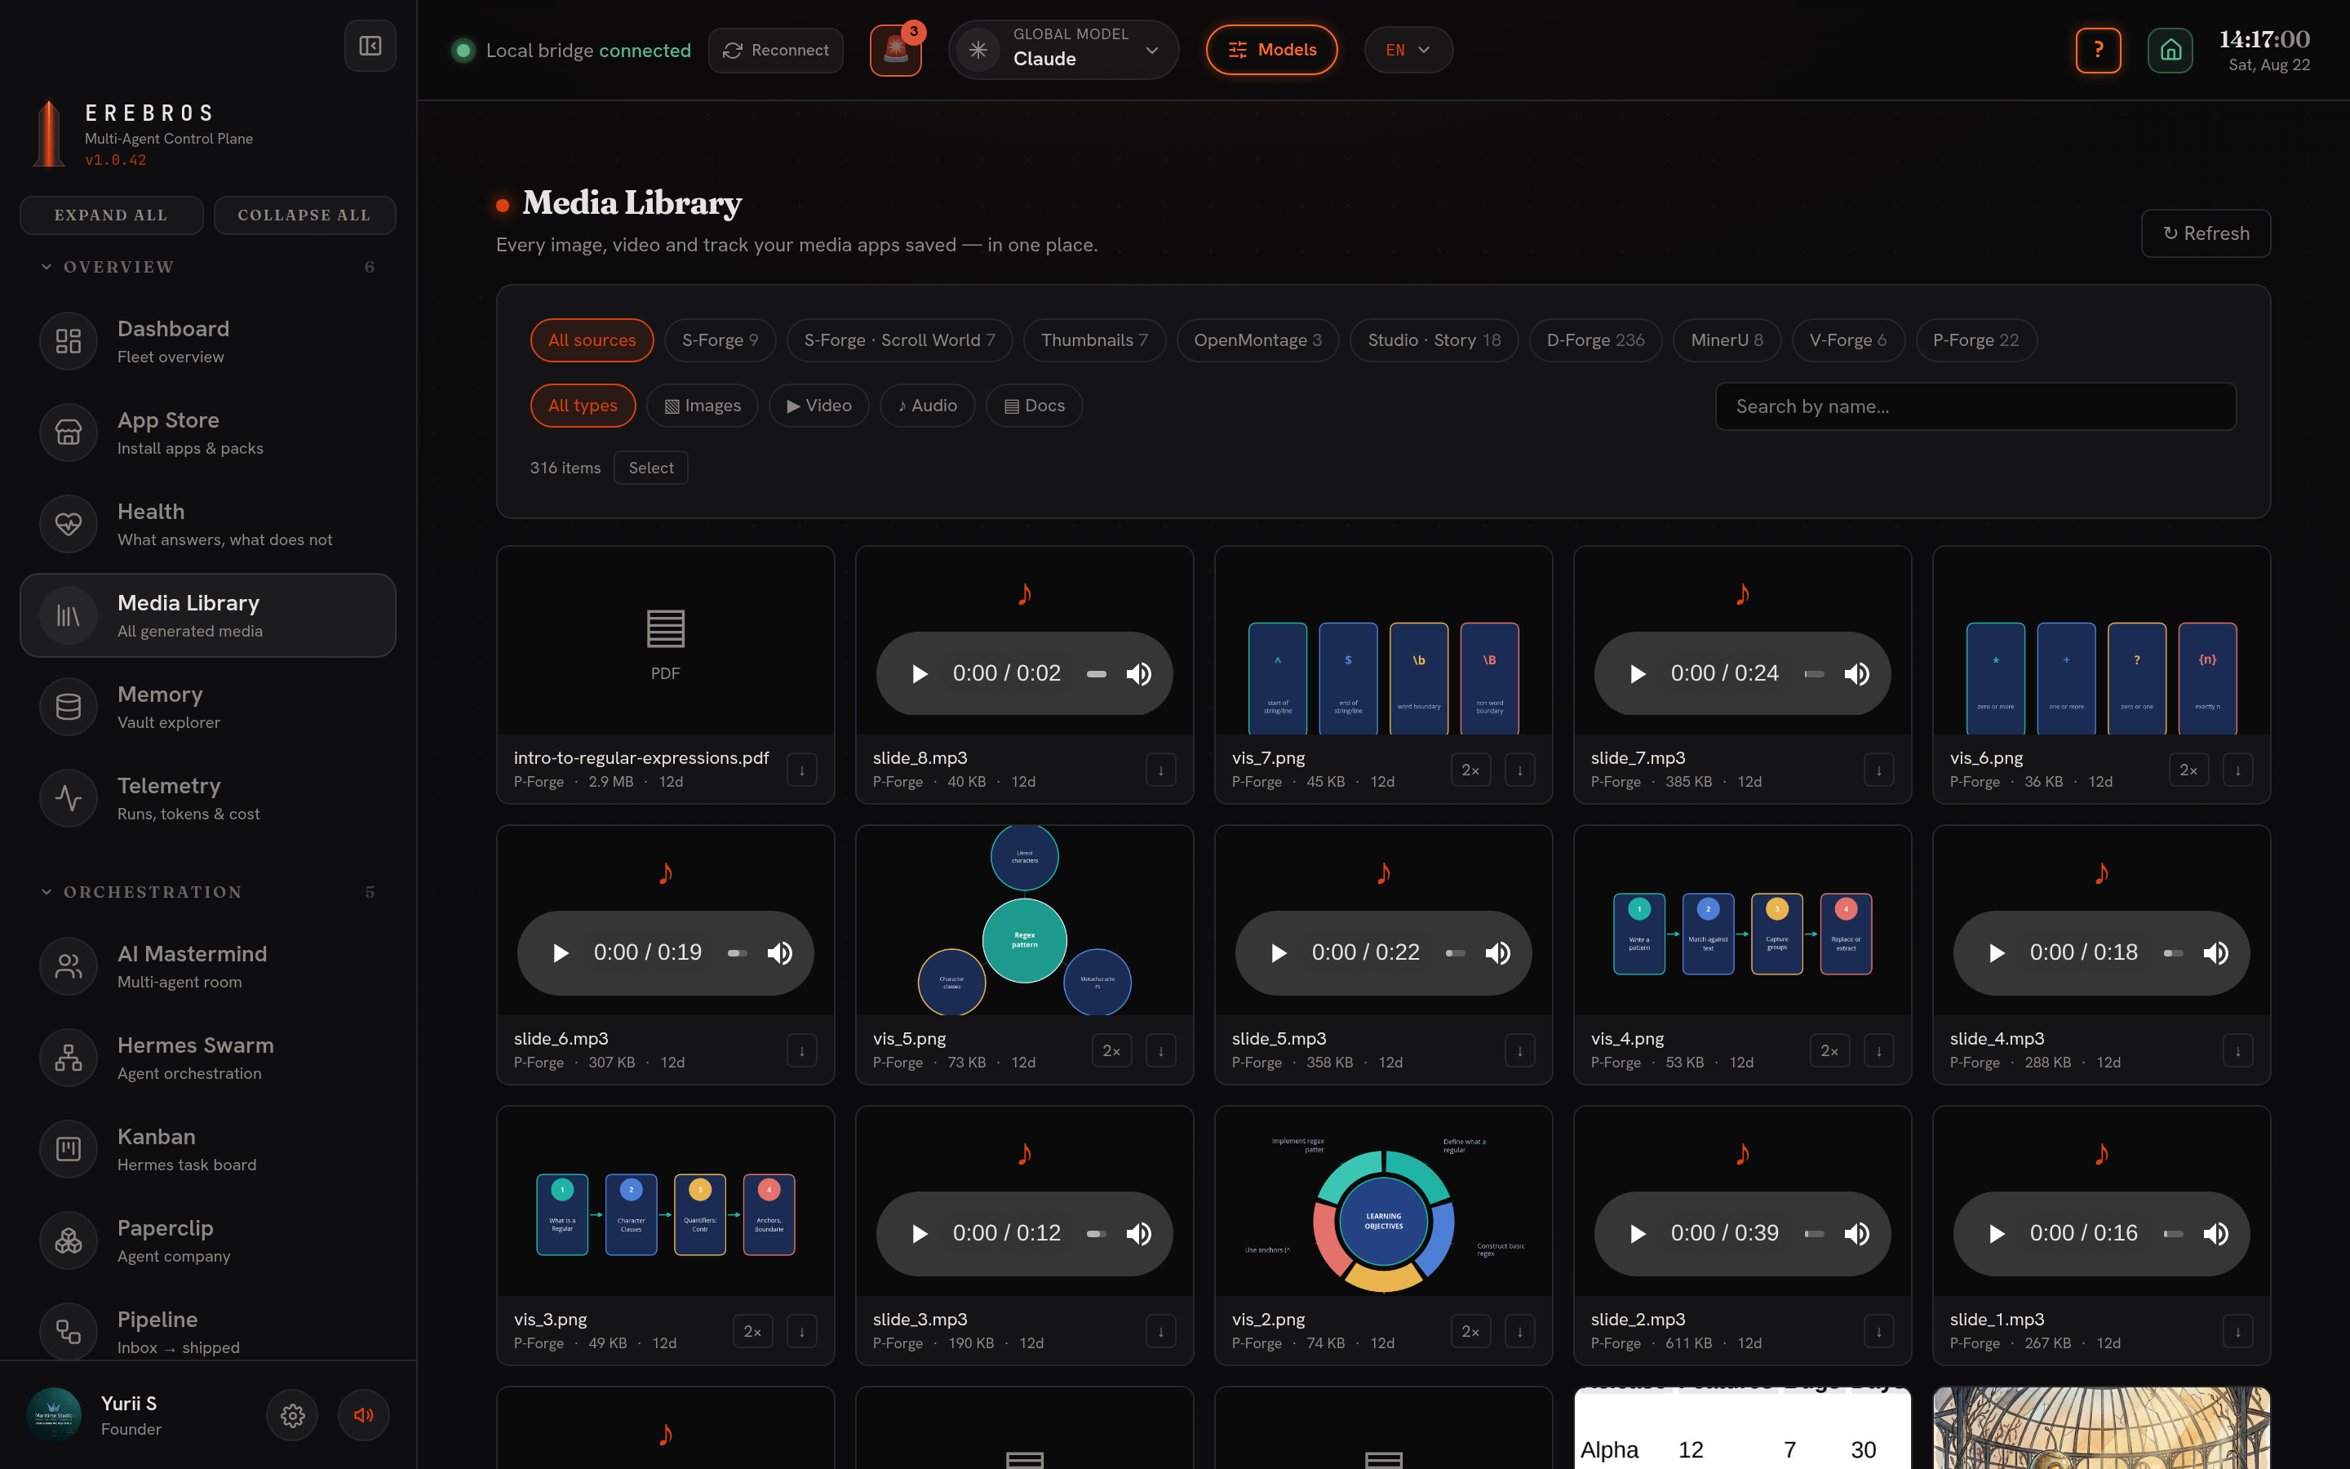Mute slide_3.mp3 player volume
Image resolution: width=2350 pixels, height=1469 pixels.
pos(1139,1234)
